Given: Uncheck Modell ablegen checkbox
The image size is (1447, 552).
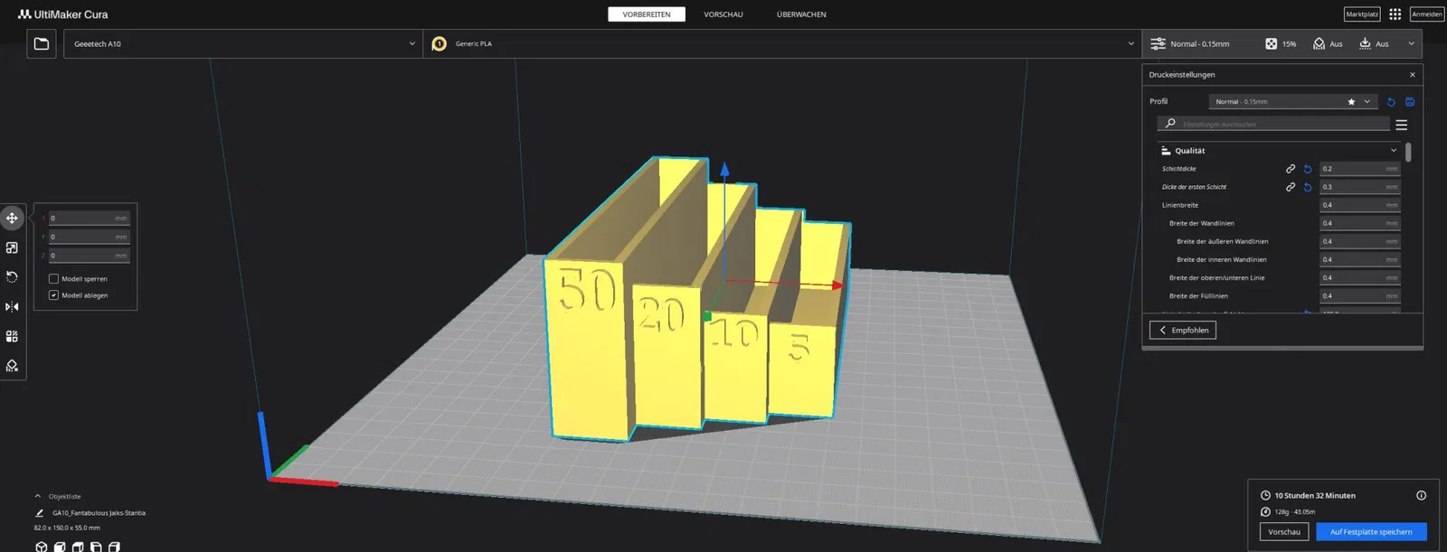Looking at the screenshot, I should coord(53,295).
